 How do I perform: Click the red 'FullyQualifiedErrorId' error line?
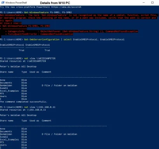click(x=39, y=34)
